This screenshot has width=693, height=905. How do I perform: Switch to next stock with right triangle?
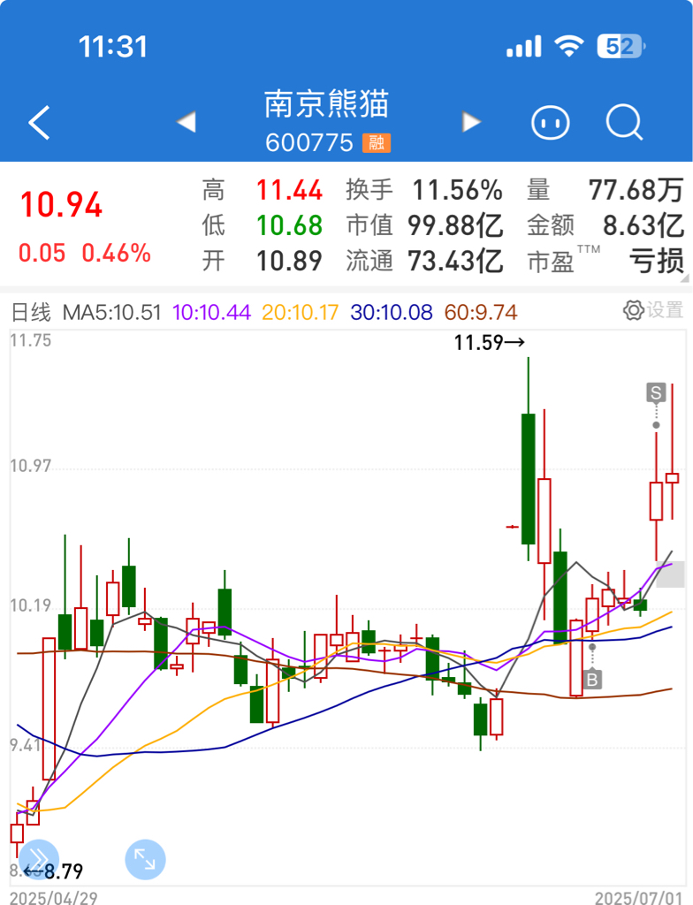click(471, 122)
